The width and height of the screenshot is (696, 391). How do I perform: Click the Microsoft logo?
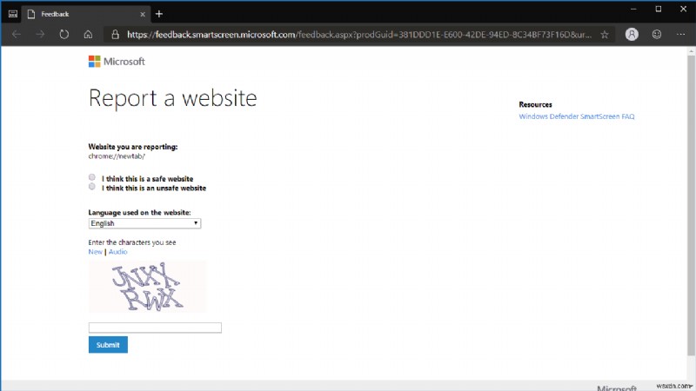click(x=117, y=61)
